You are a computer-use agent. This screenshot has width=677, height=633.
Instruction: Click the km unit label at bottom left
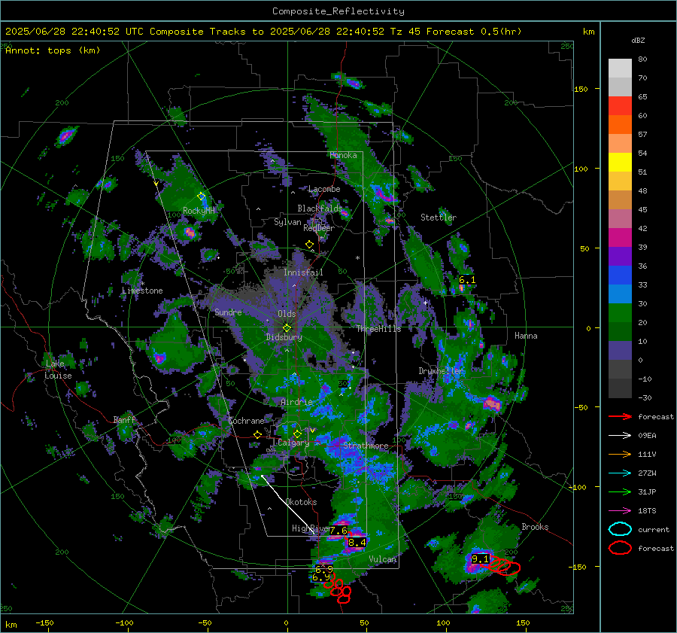11,625
